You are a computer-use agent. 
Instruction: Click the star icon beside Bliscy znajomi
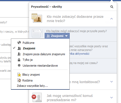click(x=19, y=75)
